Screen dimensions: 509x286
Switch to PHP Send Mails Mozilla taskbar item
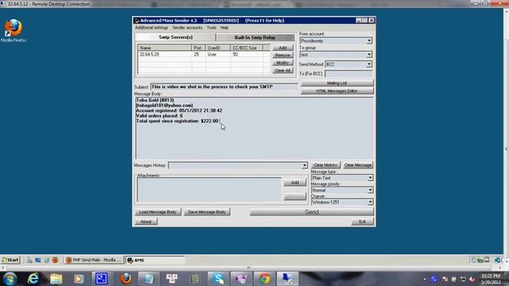tap(94, 260)
